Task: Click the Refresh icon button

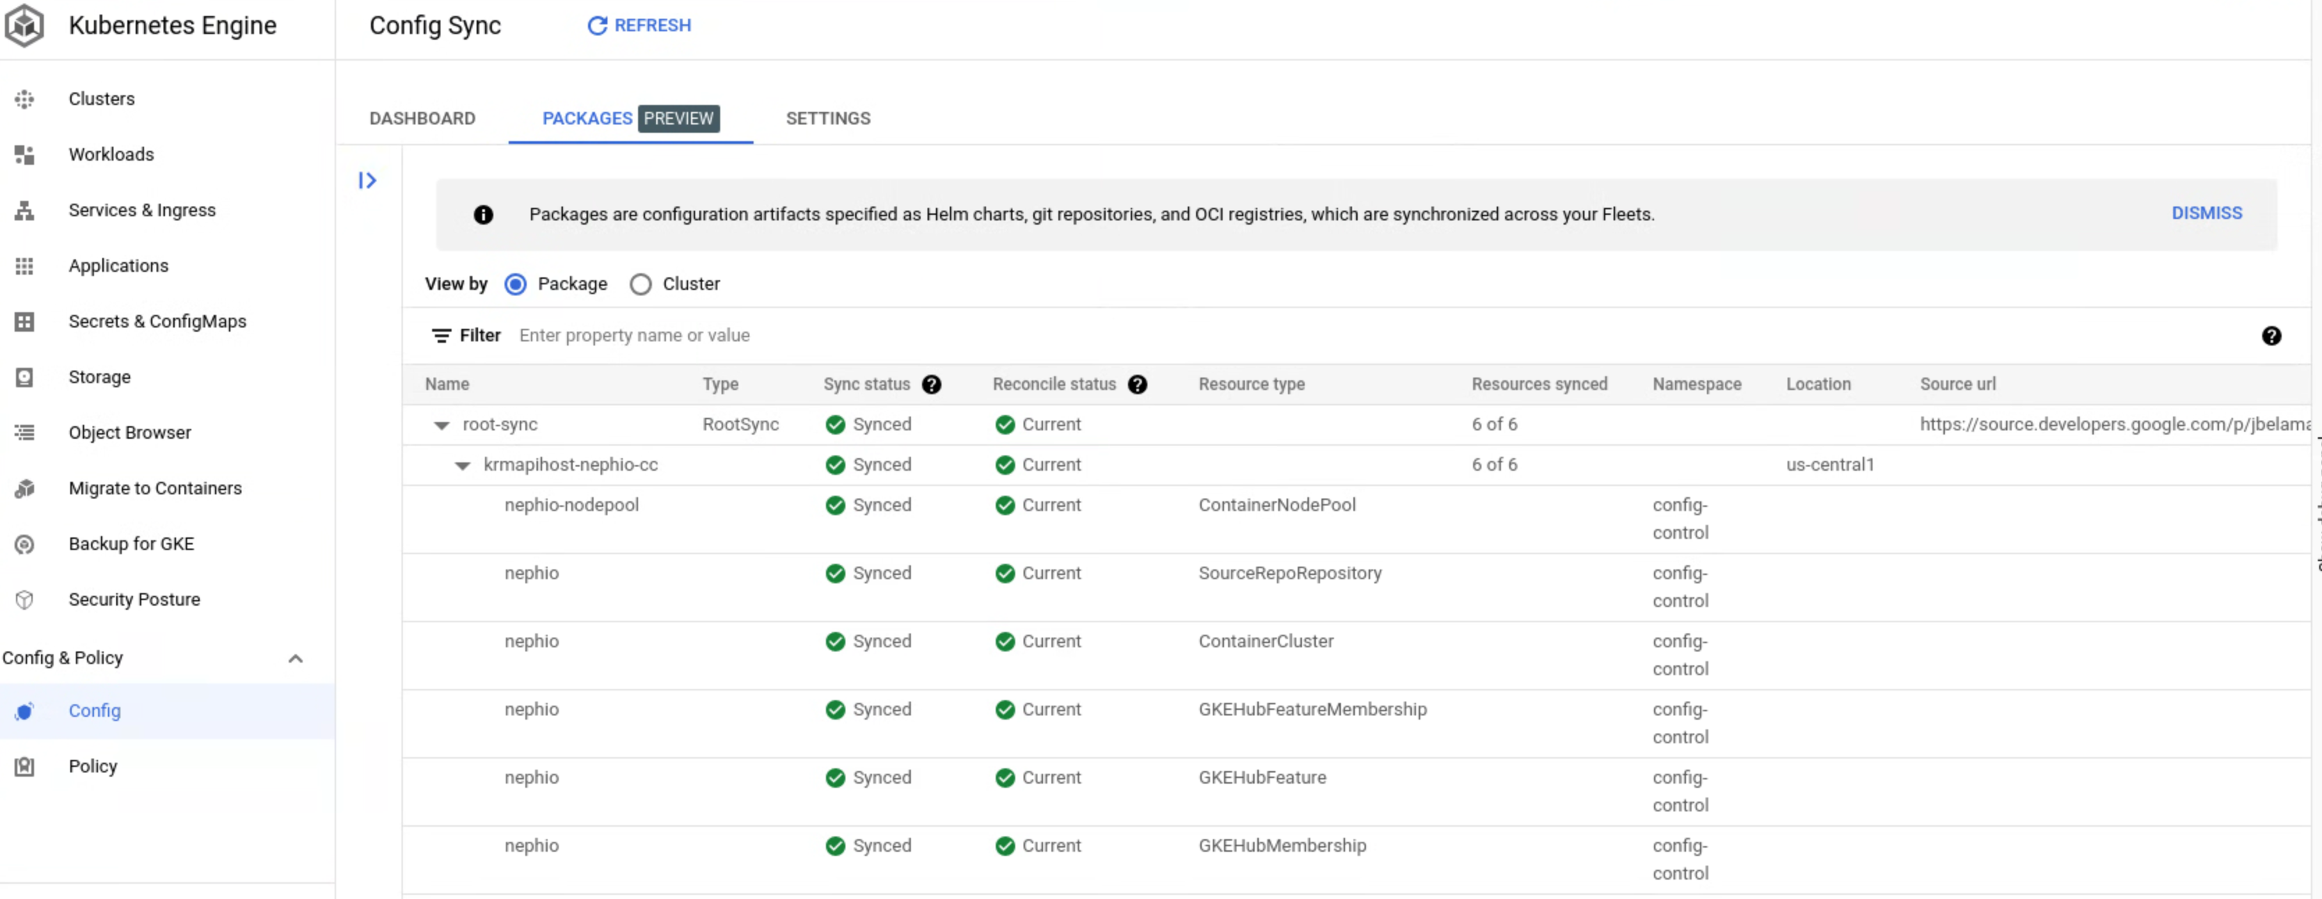Action: [x=597, y=26]
